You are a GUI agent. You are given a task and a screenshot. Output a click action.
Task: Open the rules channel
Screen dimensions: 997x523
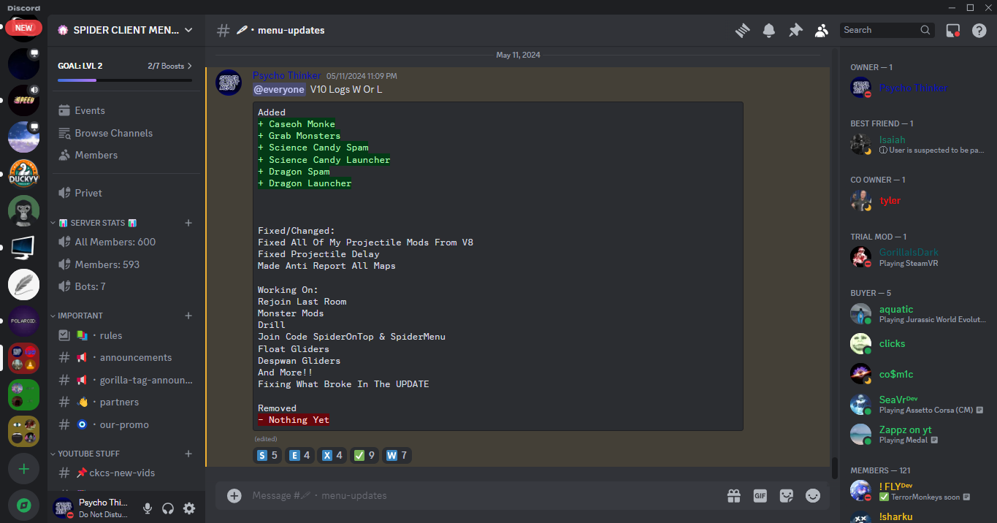click(126, 335)
